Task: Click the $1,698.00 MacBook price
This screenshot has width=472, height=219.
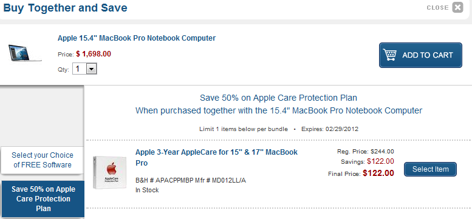Action: [94, 54]
